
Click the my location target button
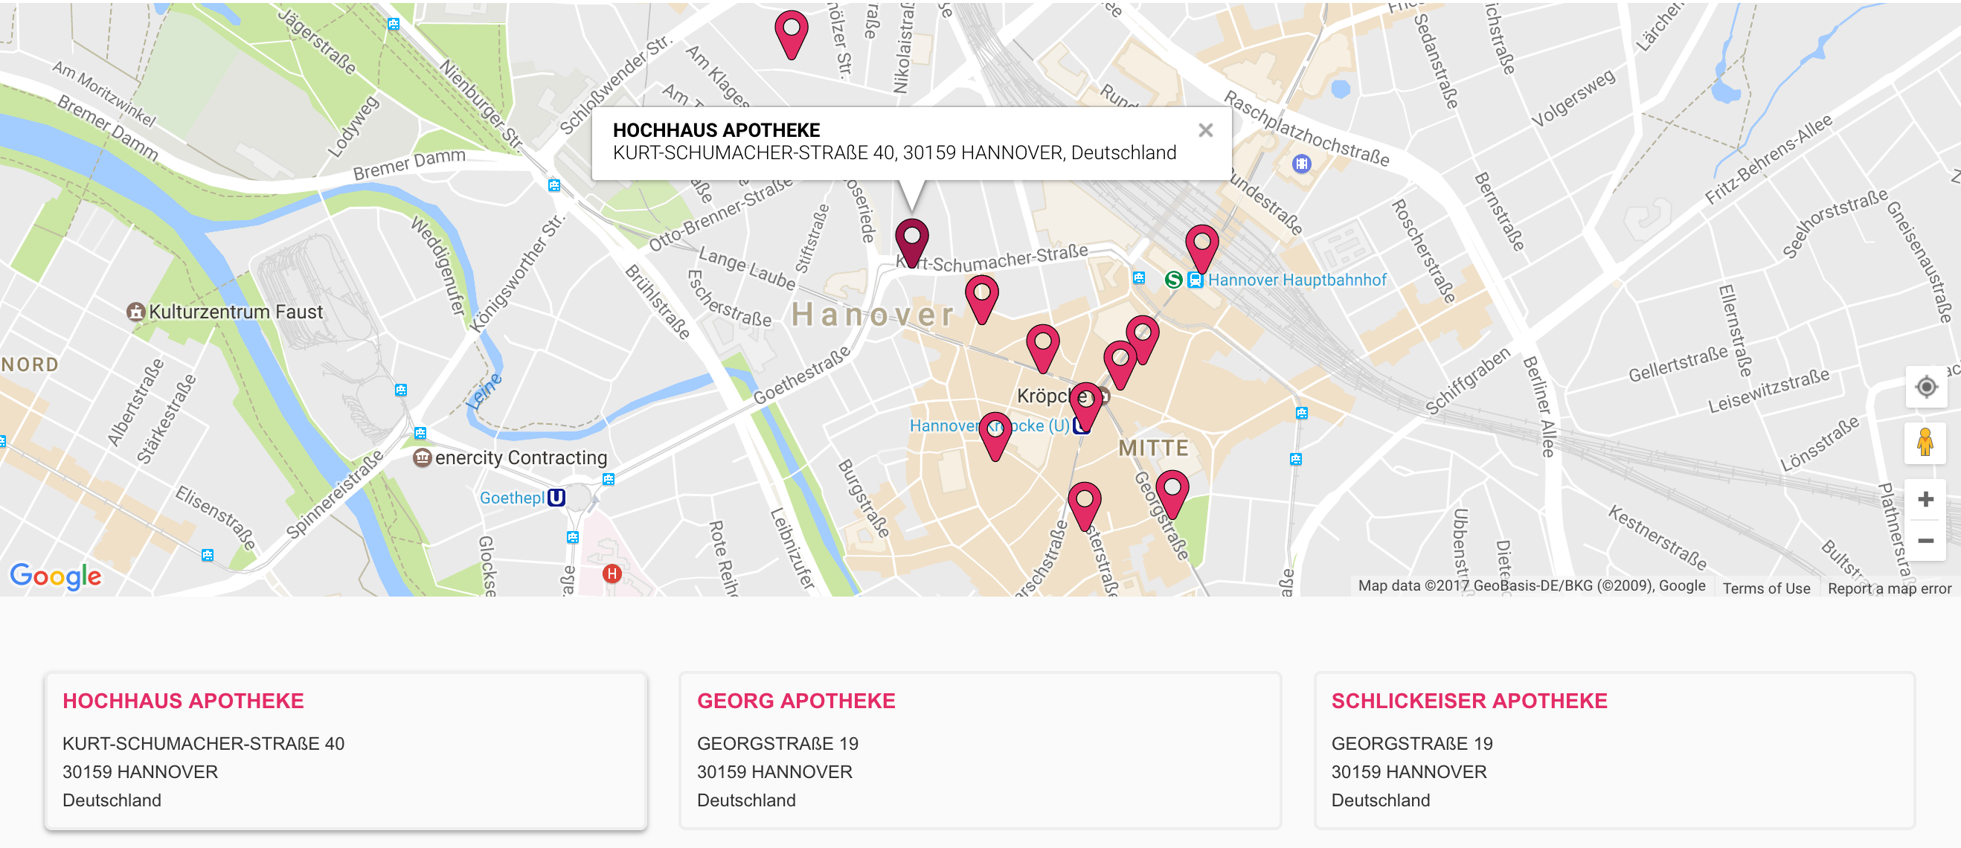point(1926,387)
